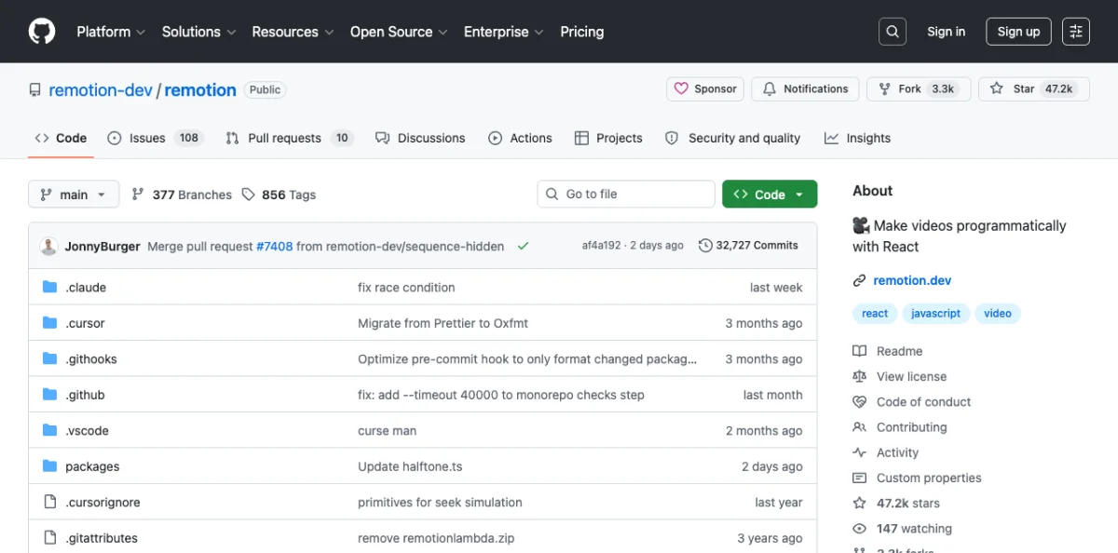Open commit message 'Migrate from Prettier to Oxfmt'
Viewport: 1118px width, 553px height.
(443, 323)
